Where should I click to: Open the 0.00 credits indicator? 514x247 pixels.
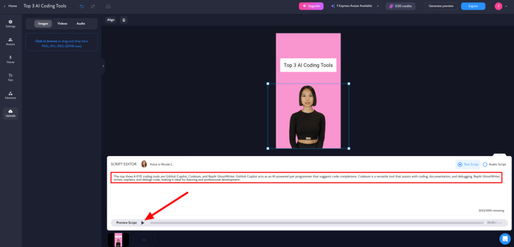(x=400, y=6)
